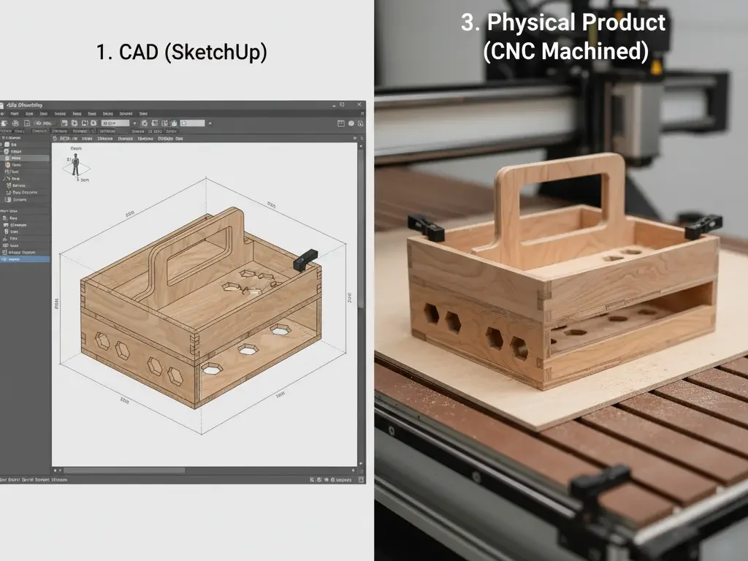Click the document icon at the viewport tab strip's start
Screen dimensions: 748x561
coord(55,138)
